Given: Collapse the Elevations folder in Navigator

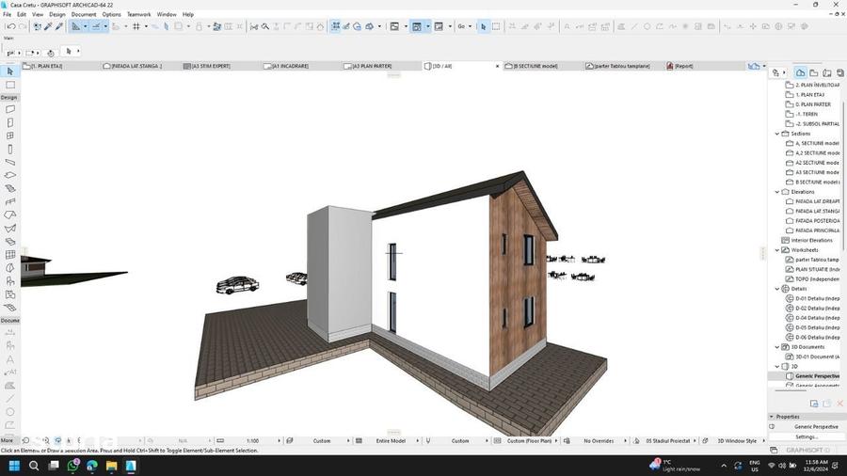Looking at the screenshot, I should point(777,192).
